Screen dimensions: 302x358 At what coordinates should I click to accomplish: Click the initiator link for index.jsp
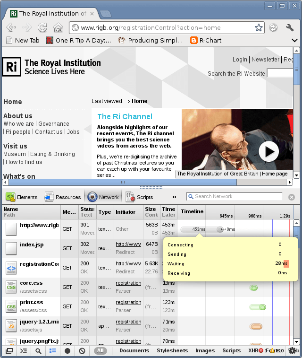tap(128, 244)
